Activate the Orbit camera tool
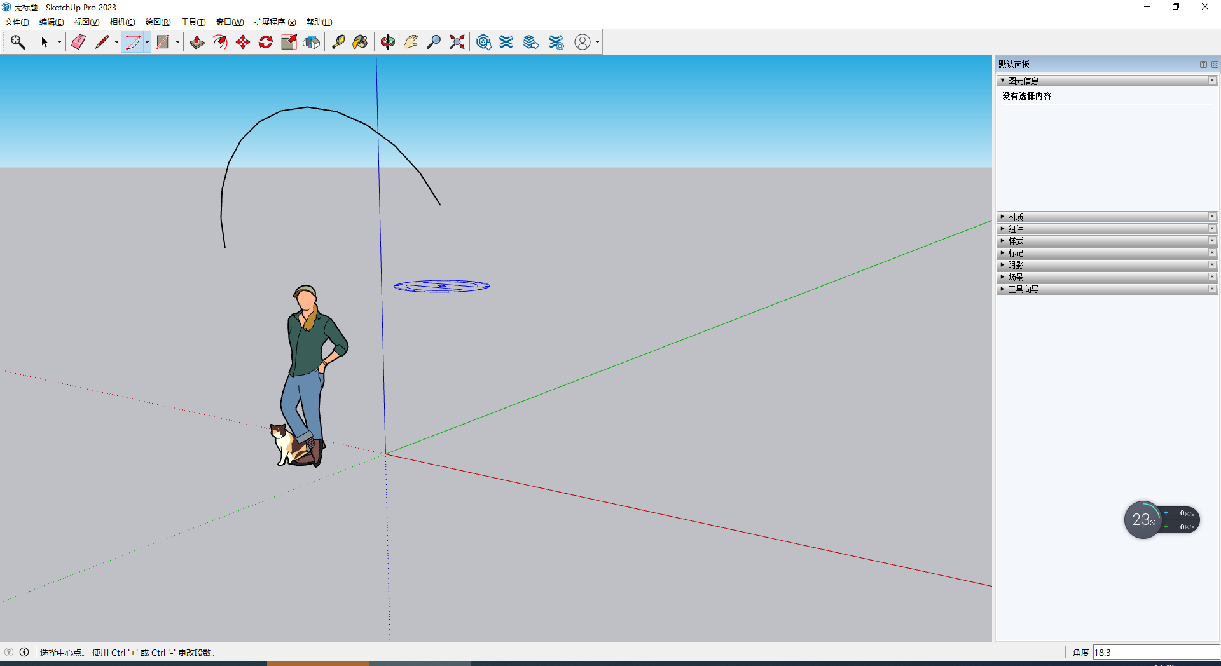Screen dimensions: 1221x666 point(388,42)
